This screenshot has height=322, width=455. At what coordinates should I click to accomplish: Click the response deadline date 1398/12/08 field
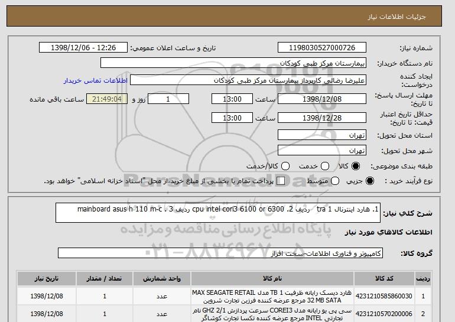click(x=322, y=99)
